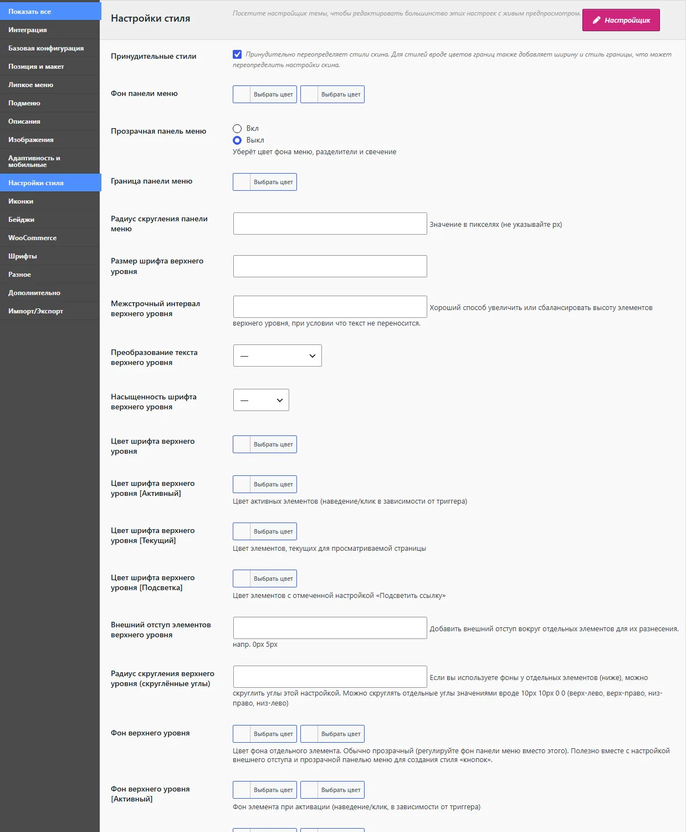Open Адаптивность и мобильные tab

tap(50, 161)
